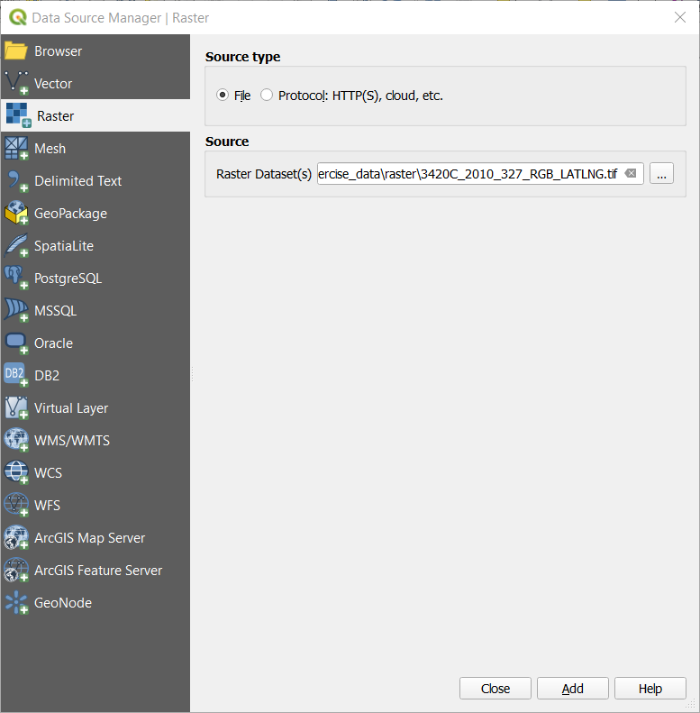700x713 pixels.
Task: Click the GeoNode snowflake icon
Action: click(16, 603)
